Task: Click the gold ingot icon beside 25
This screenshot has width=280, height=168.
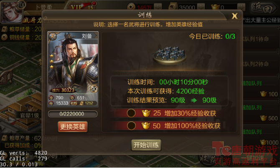Action: coord(146,113)
